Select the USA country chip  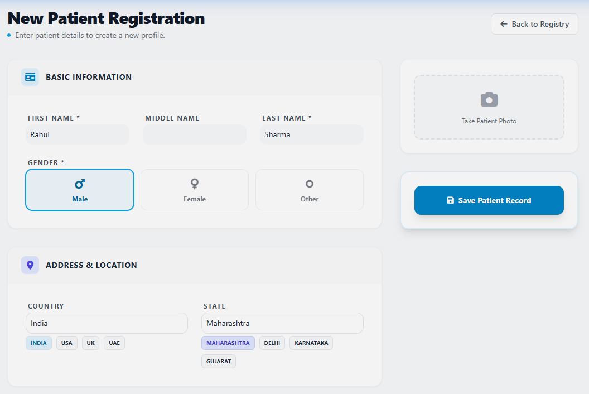[x=66, y=343]
